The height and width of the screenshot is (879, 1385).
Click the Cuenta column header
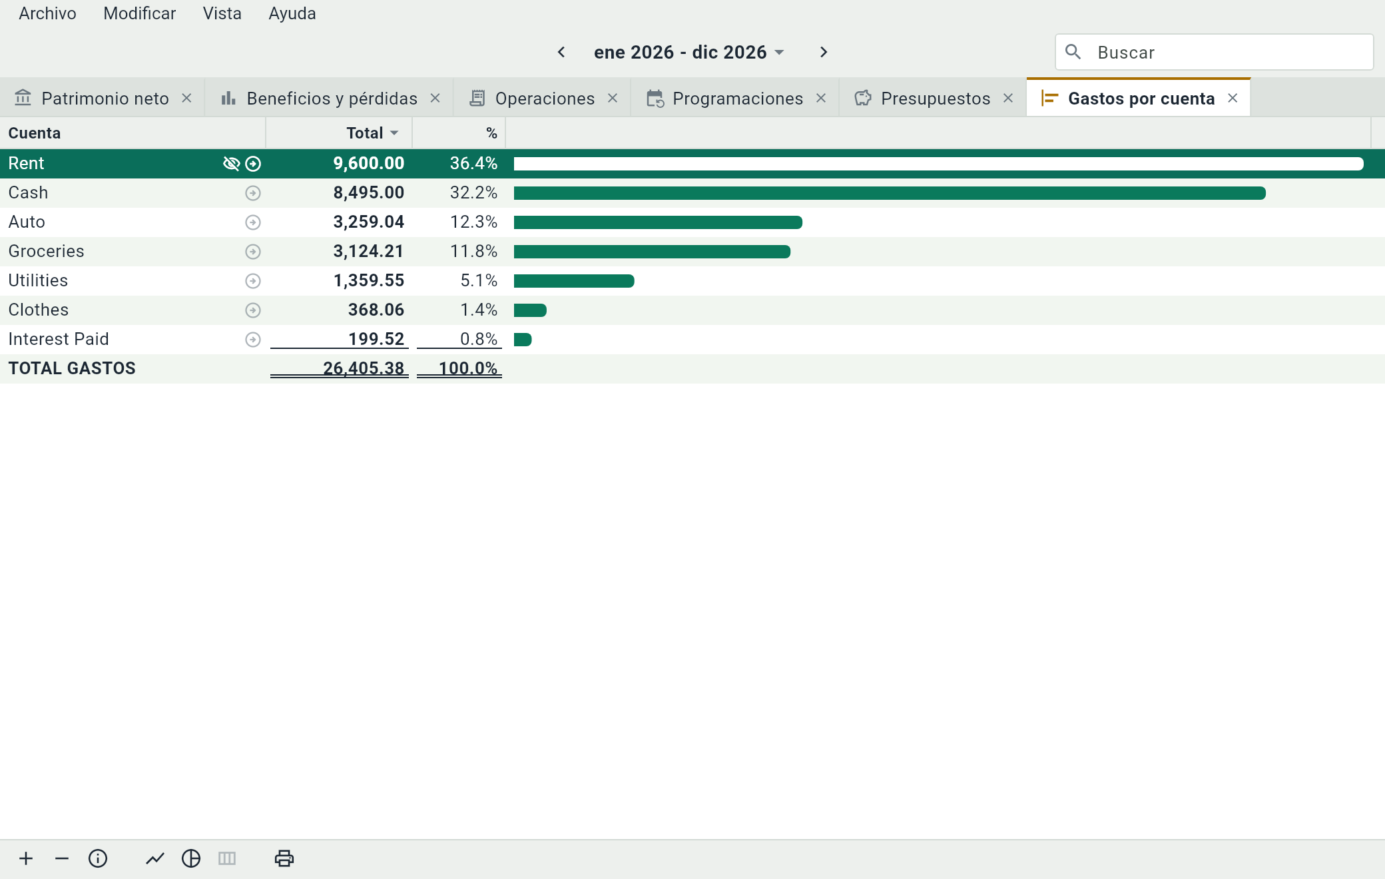(x=133, y=133)
